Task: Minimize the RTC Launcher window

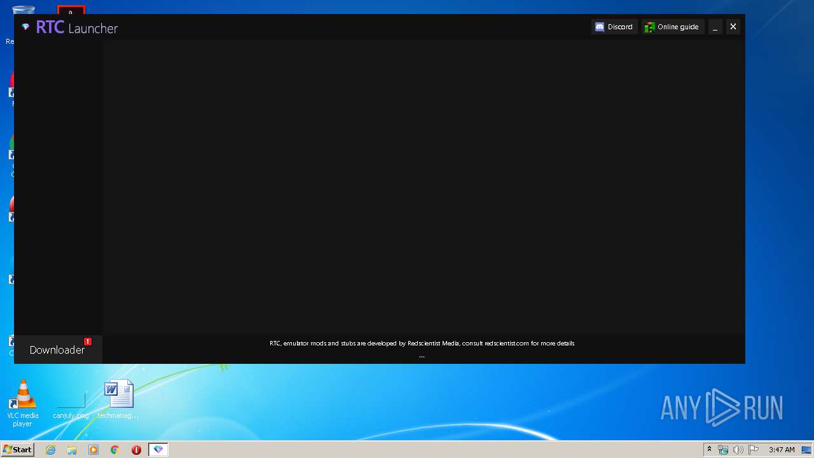Action: [x=715, y=27]
